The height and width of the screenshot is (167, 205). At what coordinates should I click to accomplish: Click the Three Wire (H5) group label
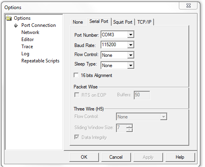(x=89, y=109)
